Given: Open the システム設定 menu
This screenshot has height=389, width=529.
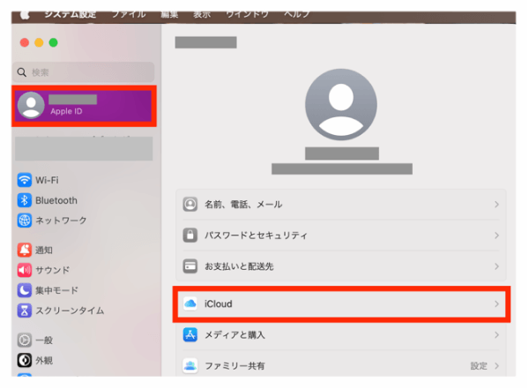Looking at the screenshot, I should [x=71, y=14].
